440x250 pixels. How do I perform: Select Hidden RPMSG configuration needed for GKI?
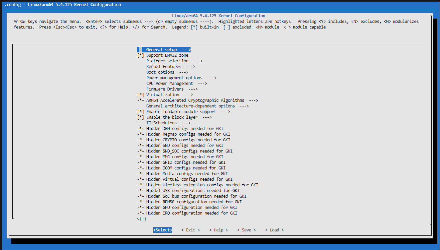pyautogui.click(x=189, y=202)
